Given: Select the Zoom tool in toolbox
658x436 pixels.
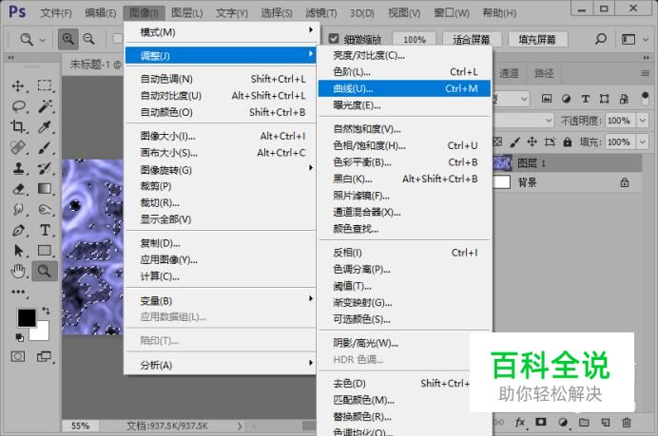Looking at the screenshot, I should pos(45,272).
